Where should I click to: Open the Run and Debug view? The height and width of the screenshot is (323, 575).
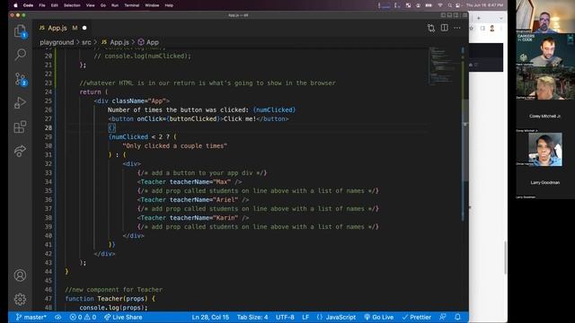tap(20, 103)
